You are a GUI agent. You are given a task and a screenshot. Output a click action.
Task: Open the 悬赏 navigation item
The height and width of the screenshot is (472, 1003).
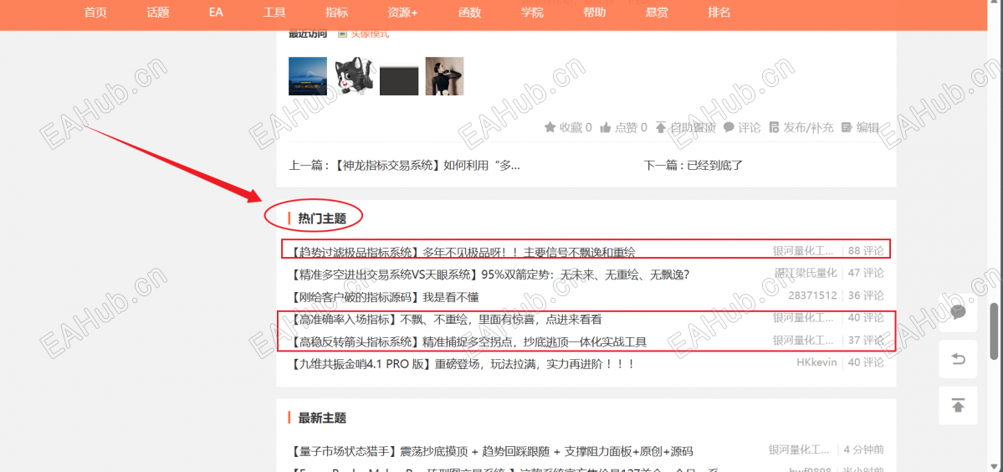click(x=657, y=13)
